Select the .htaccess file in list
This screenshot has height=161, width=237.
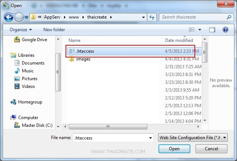(x=134, y=51)
